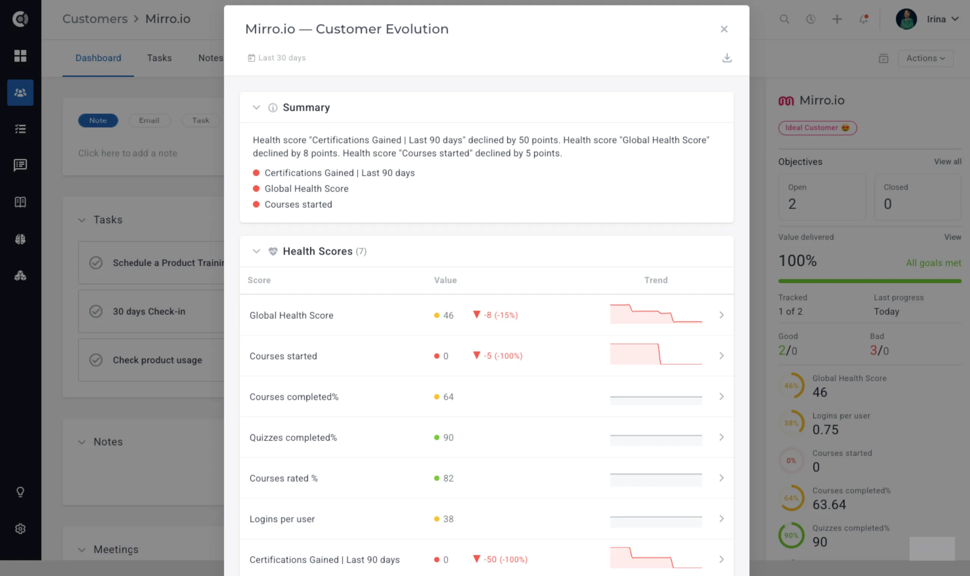
Task: Open the notifications bell
Action: [863, 19]
